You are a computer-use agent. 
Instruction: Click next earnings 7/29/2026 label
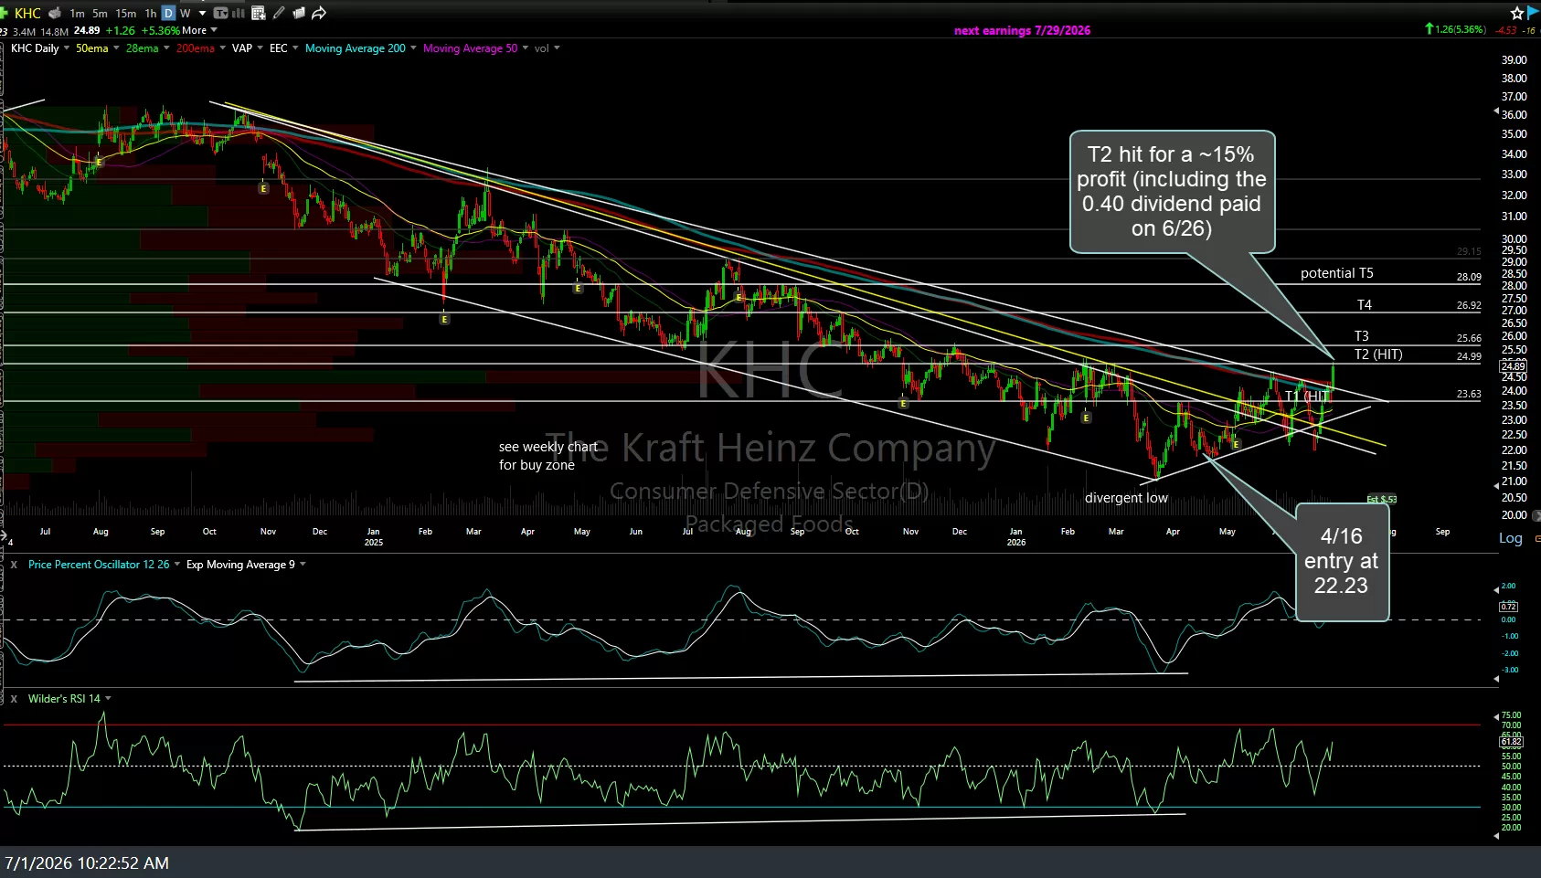tap(1022, 30)
